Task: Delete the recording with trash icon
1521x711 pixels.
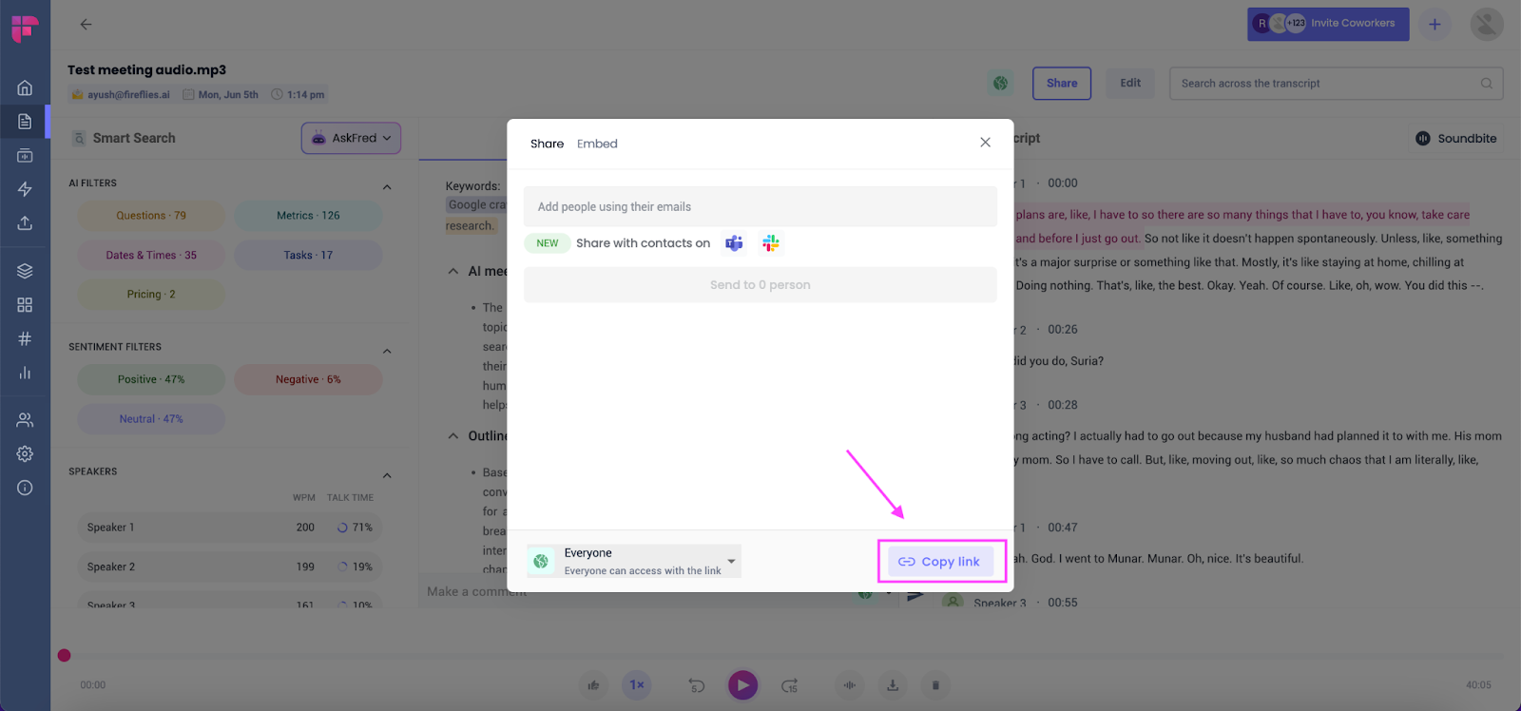Action: tap(935, 685)
